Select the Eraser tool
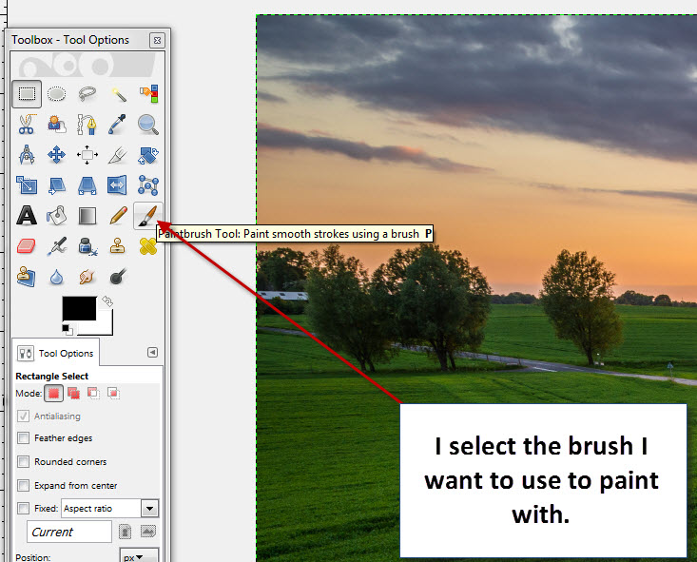 pyautogui.click(x=27, y=246)
